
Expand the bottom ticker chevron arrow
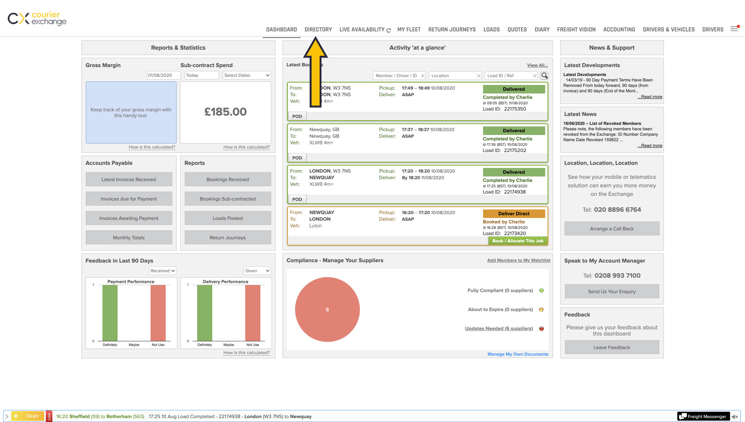point(7,416)
